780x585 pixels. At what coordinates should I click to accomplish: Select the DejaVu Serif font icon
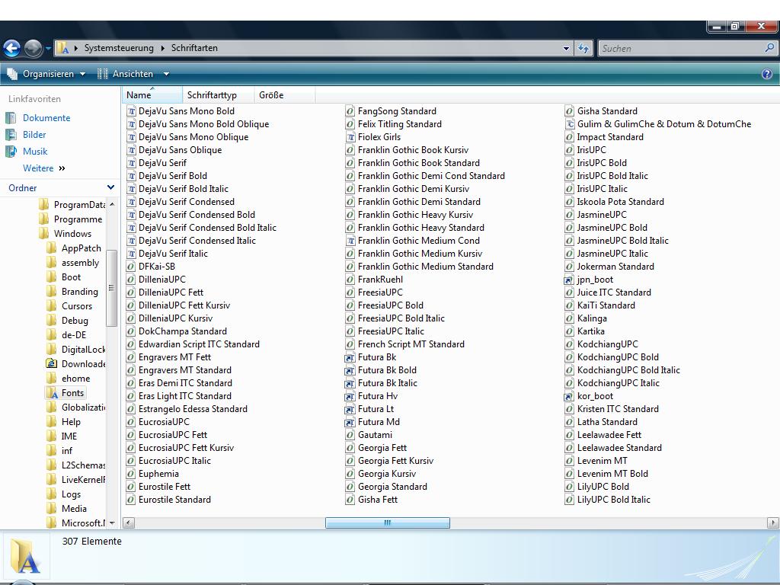(x=131, y=163)
